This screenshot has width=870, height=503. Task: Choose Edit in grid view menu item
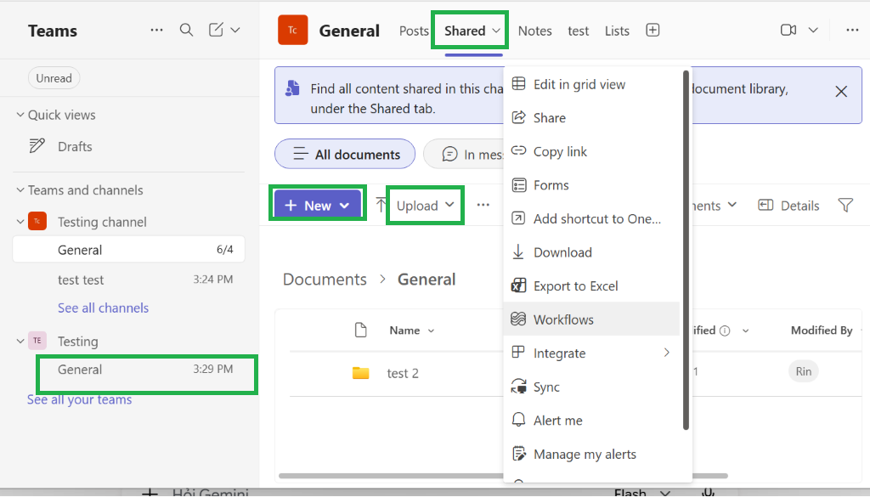[x=591, y=84]
